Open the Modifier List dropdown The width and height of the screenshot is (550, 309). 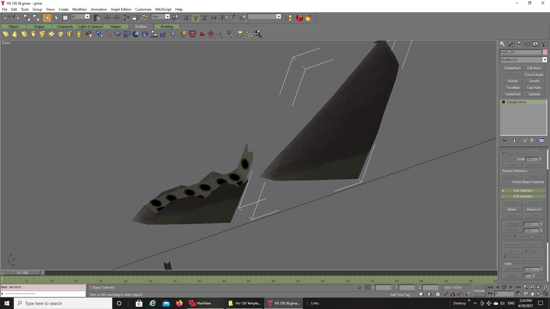tap(545, 60)
